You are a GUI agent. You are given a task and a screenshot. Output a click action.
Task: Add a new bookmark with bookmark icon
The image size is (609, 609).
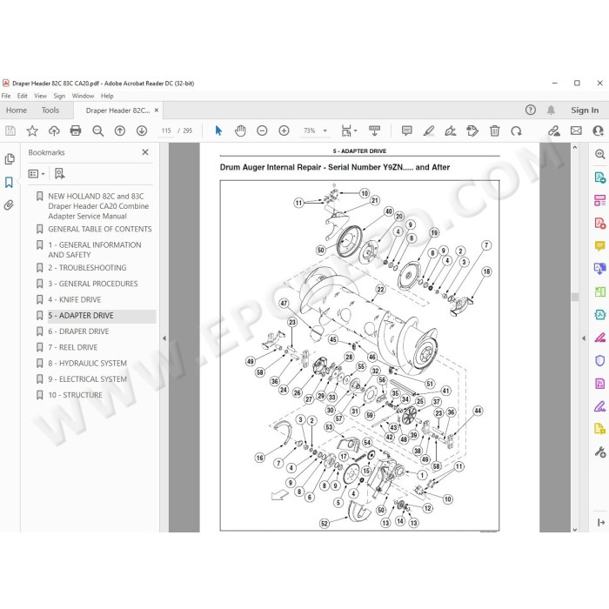59,174
